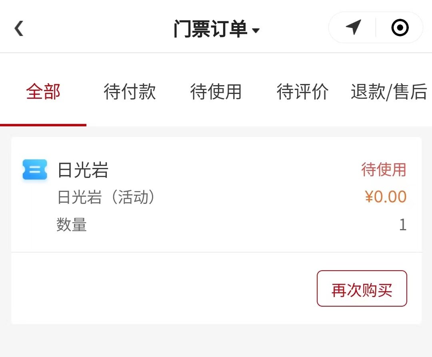Viewport: 432px width, 357px height.
Task: Expand the 门票订单 dropdown arrow
Action: [x=256, y=31]
